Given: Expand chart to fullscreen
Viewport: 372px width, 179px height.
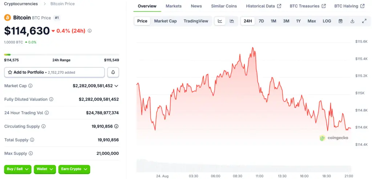Looking at the screenshot, I should point(364,21).
